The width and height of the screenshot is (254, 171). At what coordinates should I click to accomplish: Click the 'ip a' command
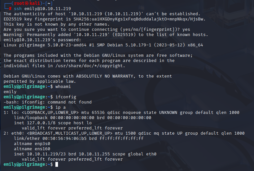[61, 107]
